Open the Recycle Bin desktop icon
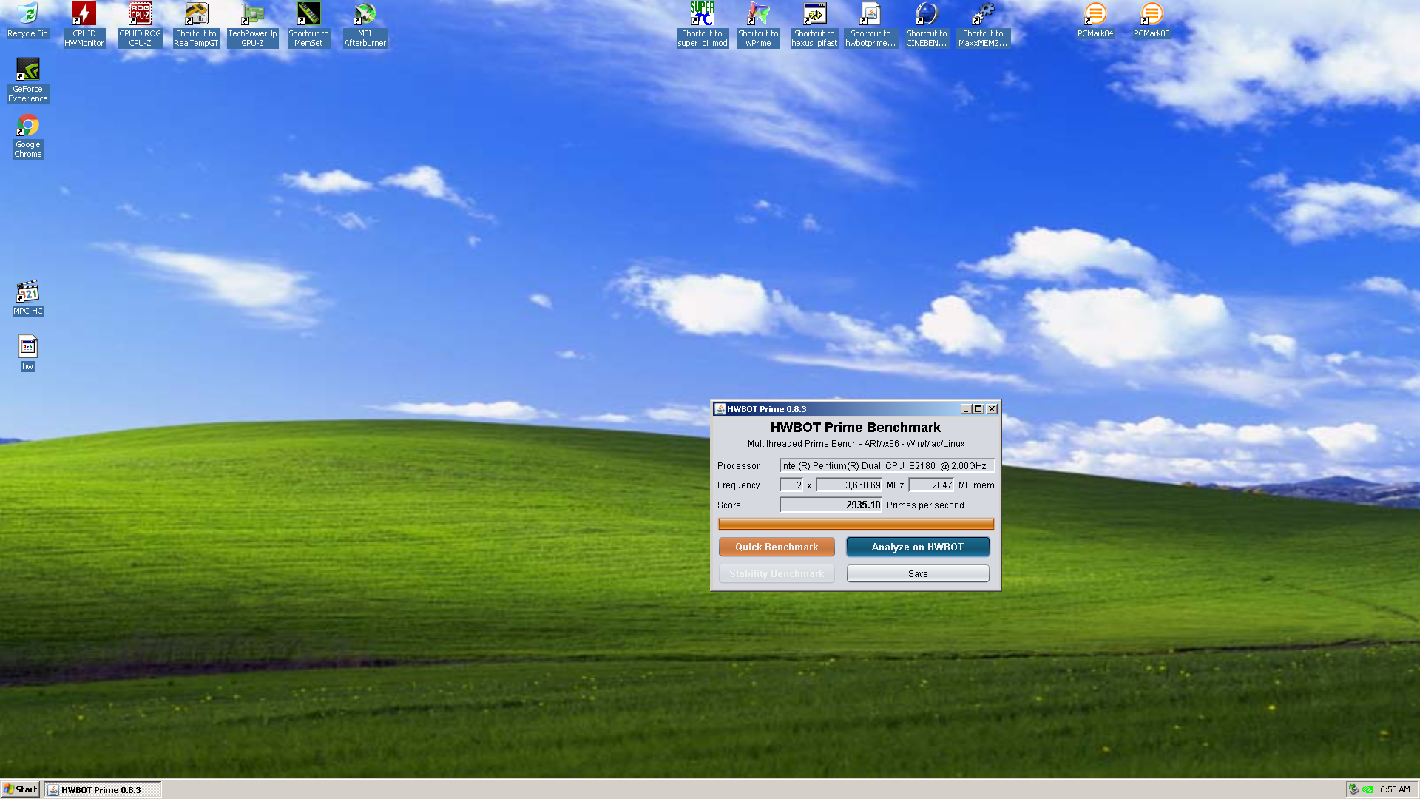The height and width of the screenshot is (799, 1420). 27,21
